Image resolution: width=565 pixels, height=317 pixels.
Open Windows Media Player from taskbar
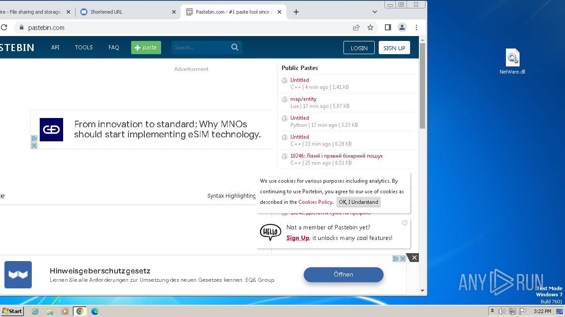pos(65,311)
